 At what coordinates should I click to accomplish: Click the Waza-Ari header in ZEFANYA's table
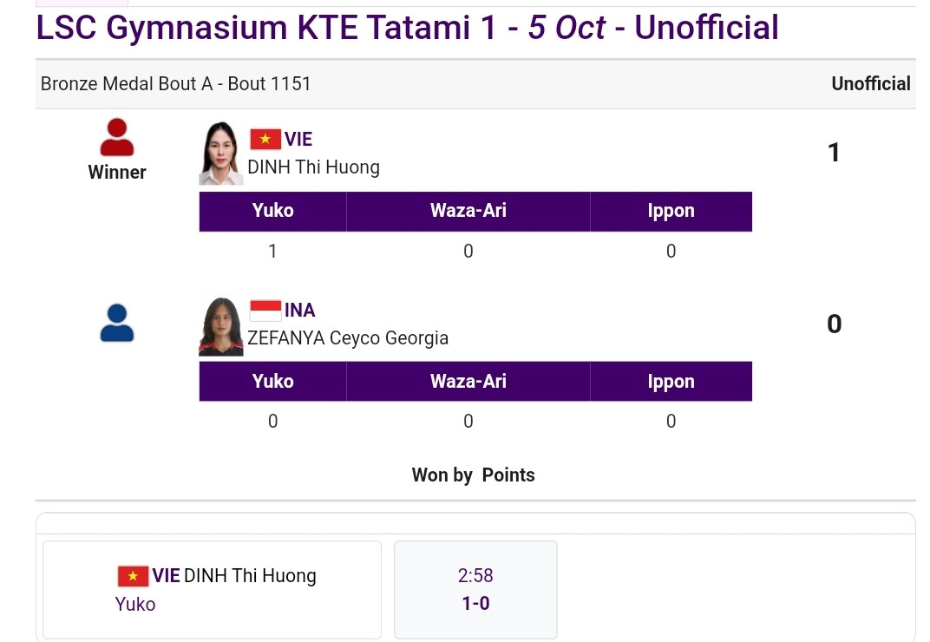pos(468,382)
